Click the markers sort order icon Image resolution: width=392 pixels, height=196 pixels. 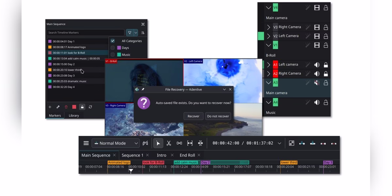[143, 33]
